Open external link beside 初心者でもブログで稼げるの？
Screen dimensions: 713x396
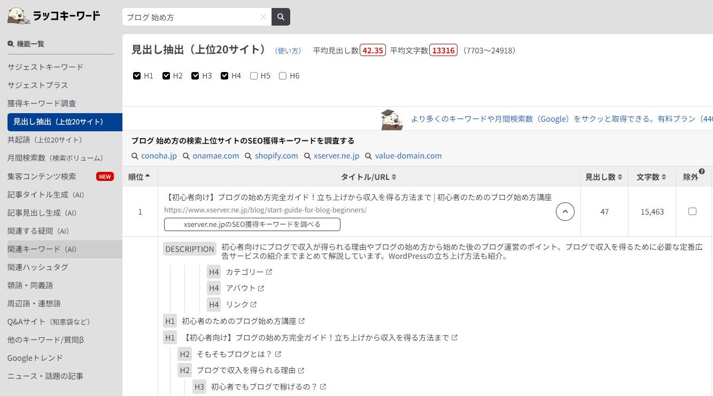tap(323, 387)
